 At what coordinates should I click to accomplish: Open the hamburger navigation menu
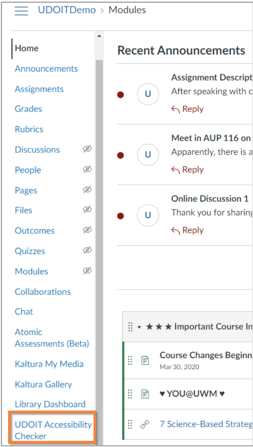(21, 10)
